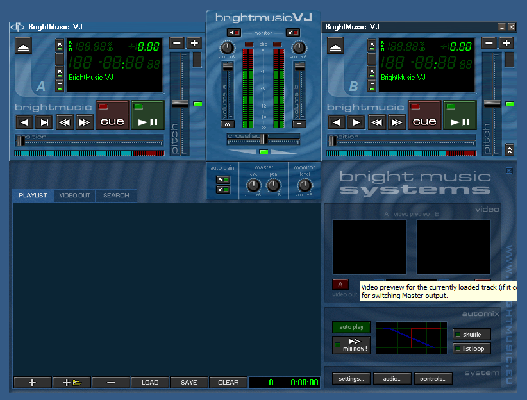Remove selected track with minus button
This screenshot has width=527, height=400.
(x=111, y=383)
